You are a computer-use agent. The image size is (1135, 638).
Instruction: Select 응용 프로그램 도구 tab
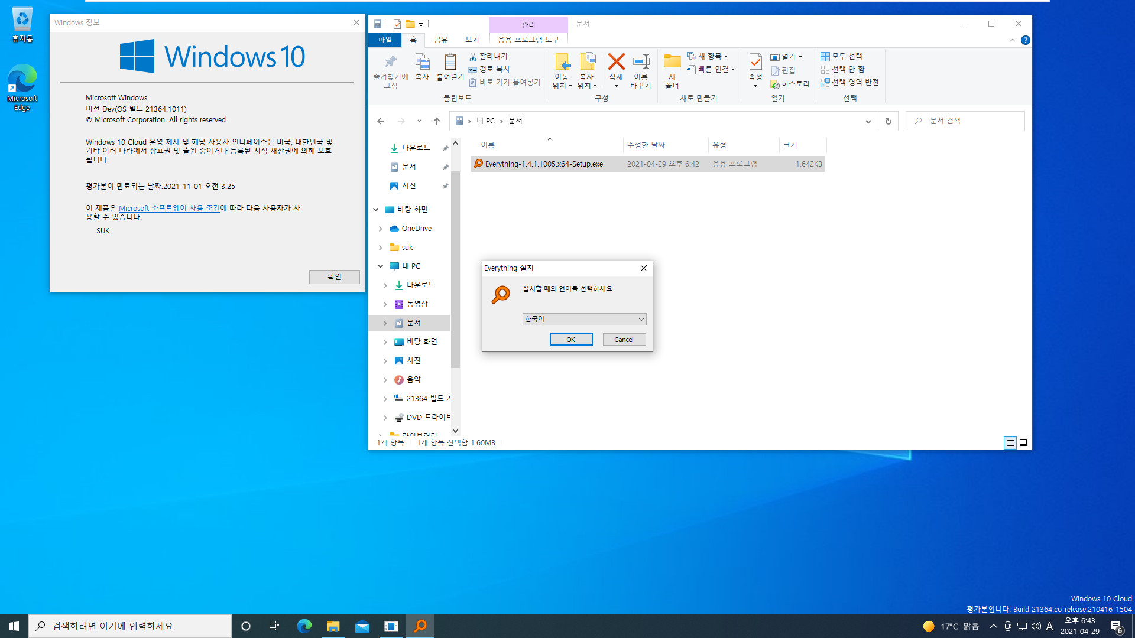[x=528, y=40]
